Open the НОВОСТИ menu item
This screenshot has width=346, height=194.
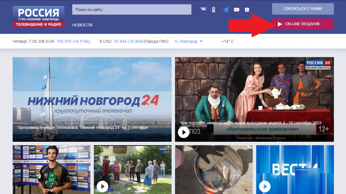[x=82, y=25]
